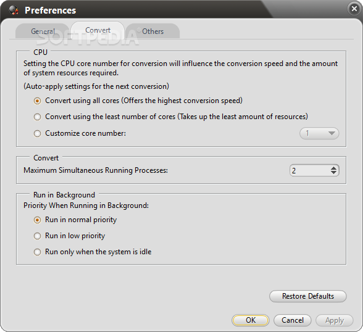Decrease maximum simultaneous processes with down arrow
Screen dimensions: 363x332
click(x=333, y=173)
